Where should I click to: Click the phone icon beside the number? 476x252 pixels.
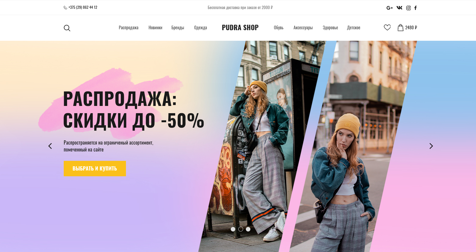coord(66,8)
